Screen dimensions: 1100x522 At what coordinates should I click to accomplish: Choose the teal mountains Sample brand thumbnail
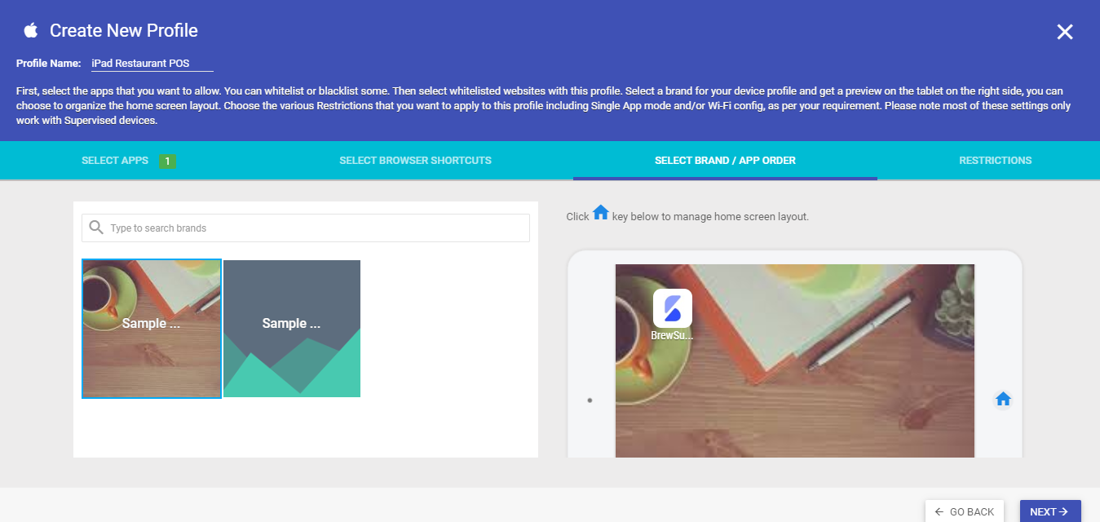[292, 329]
